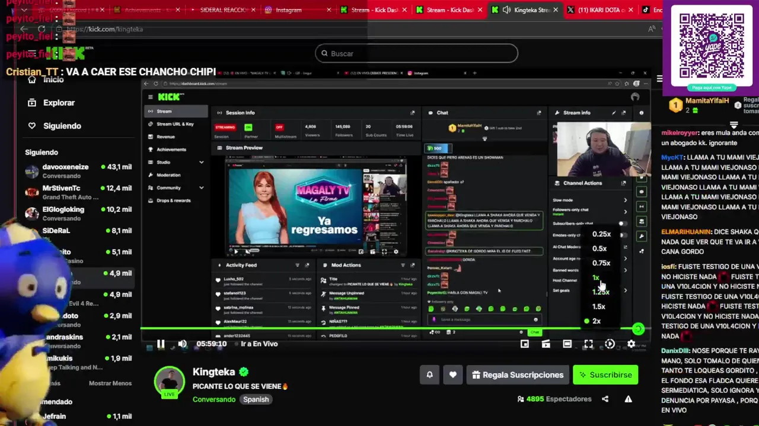Go to Explorar in left sidebar
This screenshot has height=426, width=759.
pos(59,102)
